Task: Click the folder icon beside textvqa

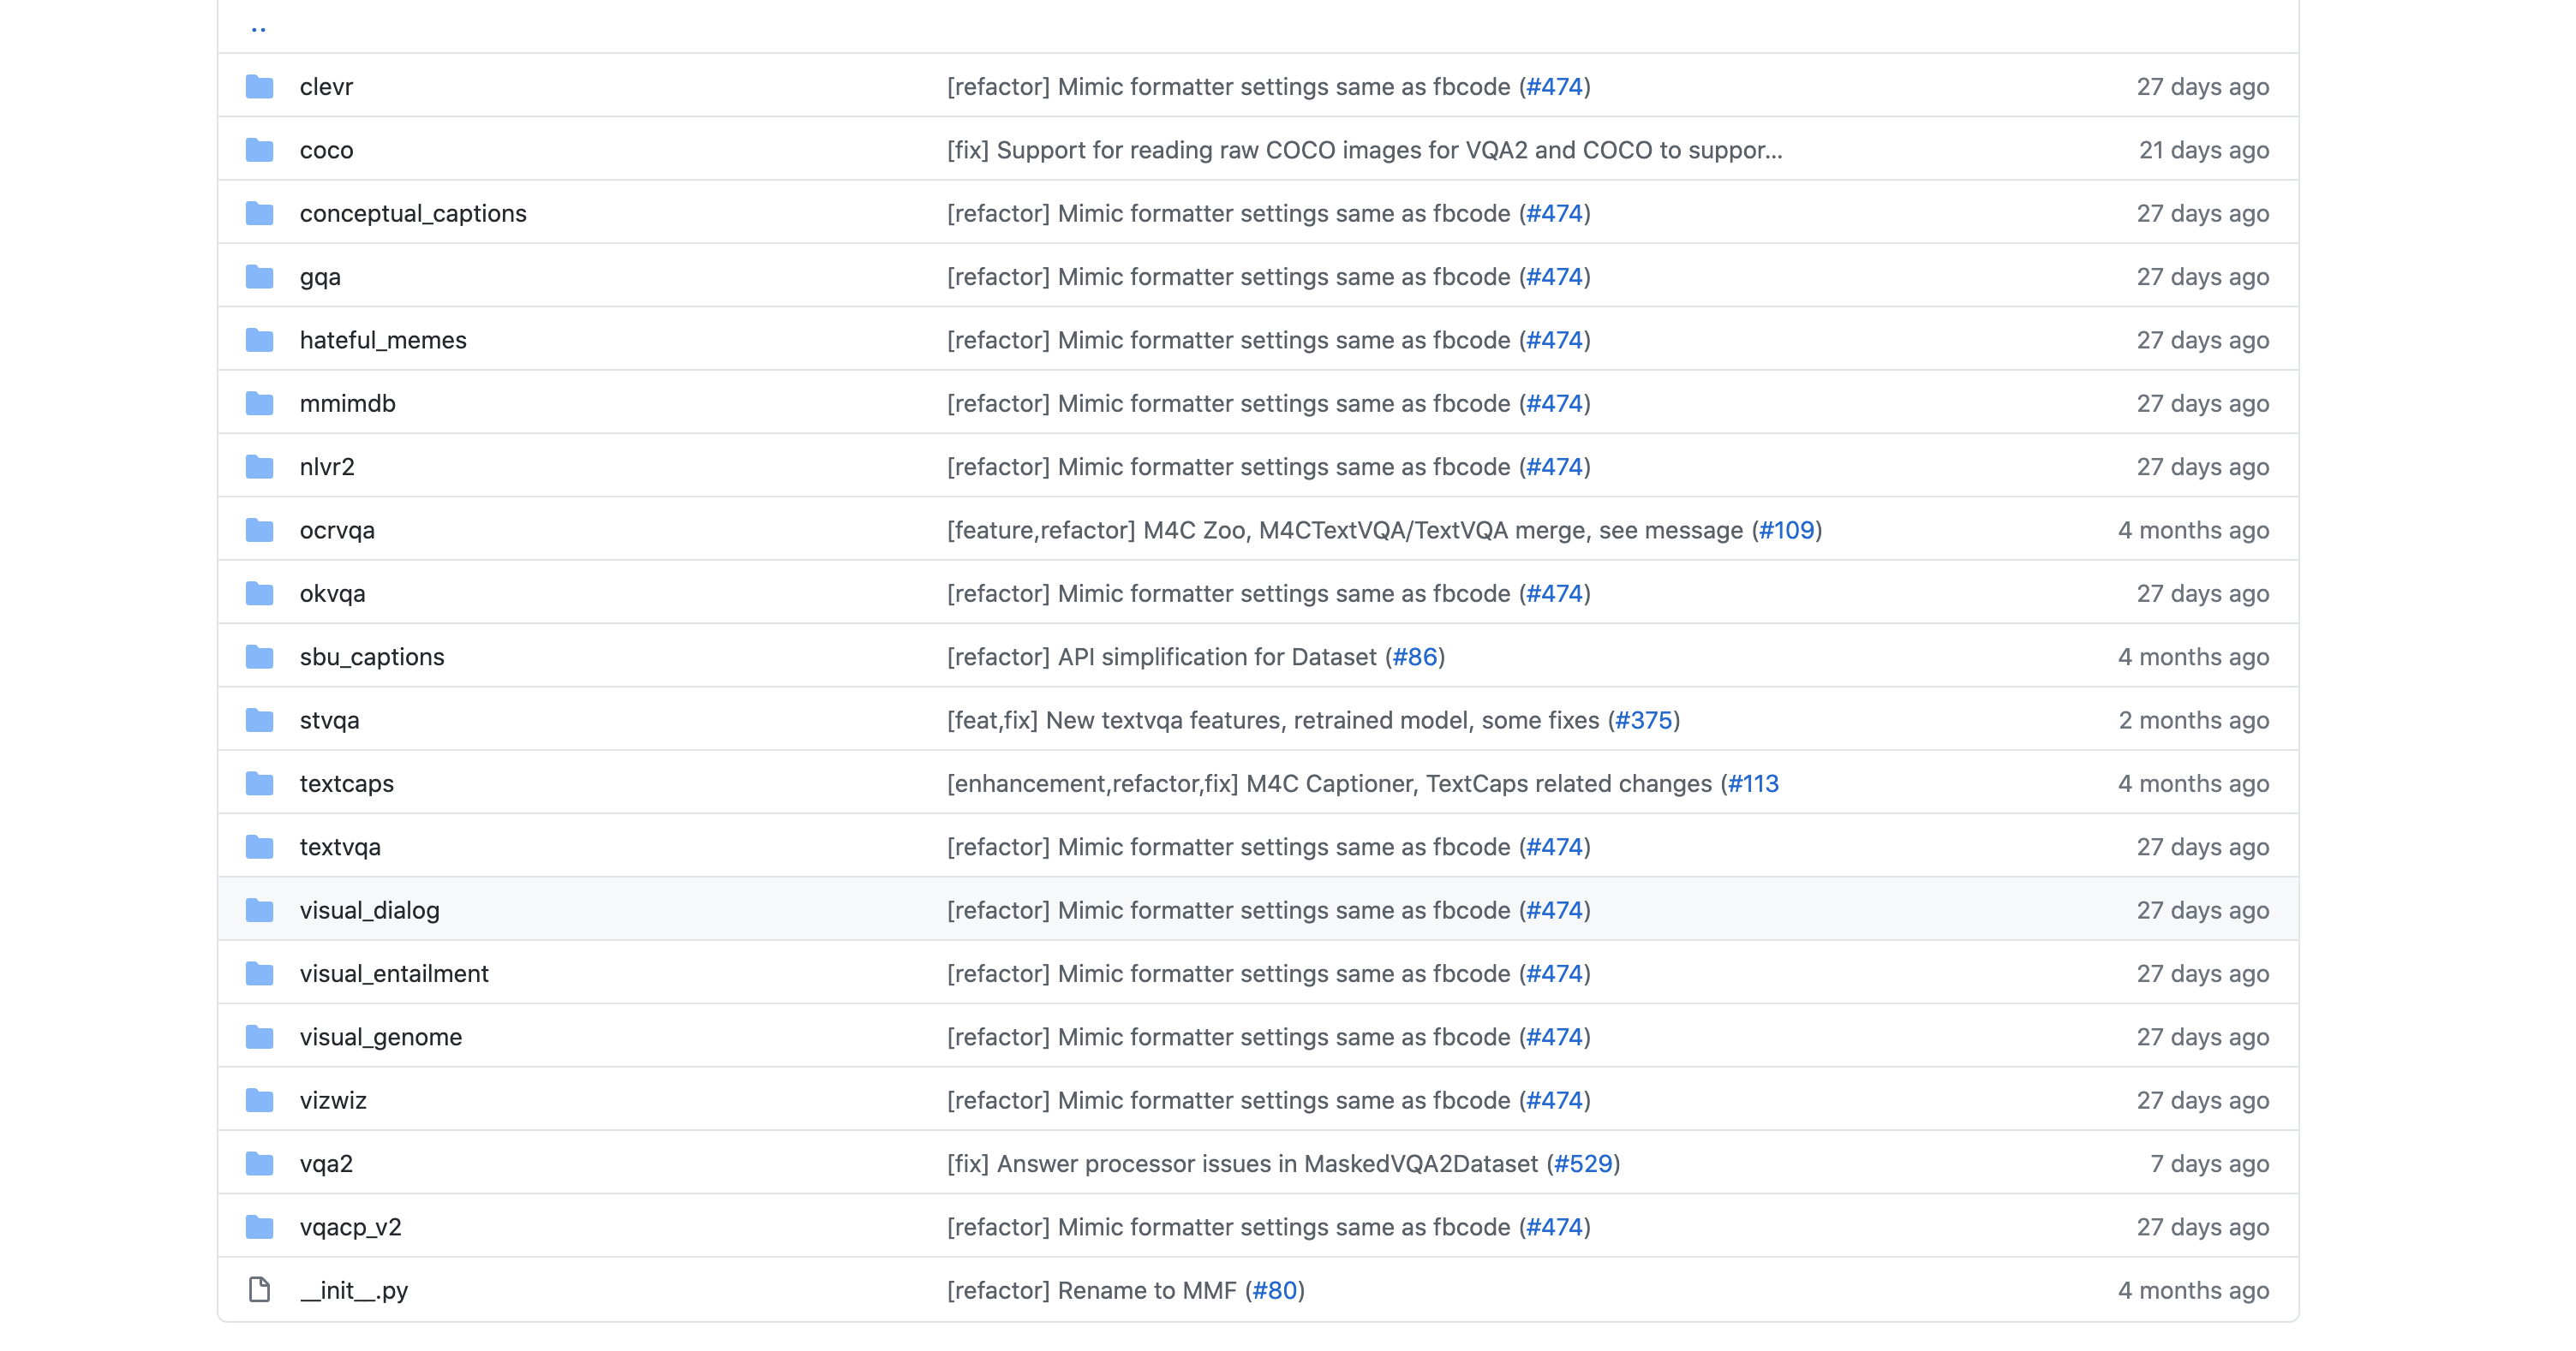Action: pos(259,847)
